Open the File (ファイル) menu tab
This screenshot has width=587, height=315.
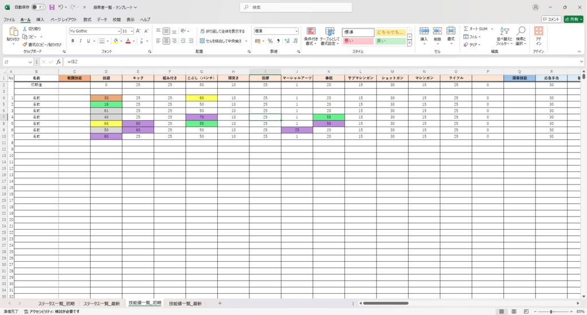coord(9,19)
